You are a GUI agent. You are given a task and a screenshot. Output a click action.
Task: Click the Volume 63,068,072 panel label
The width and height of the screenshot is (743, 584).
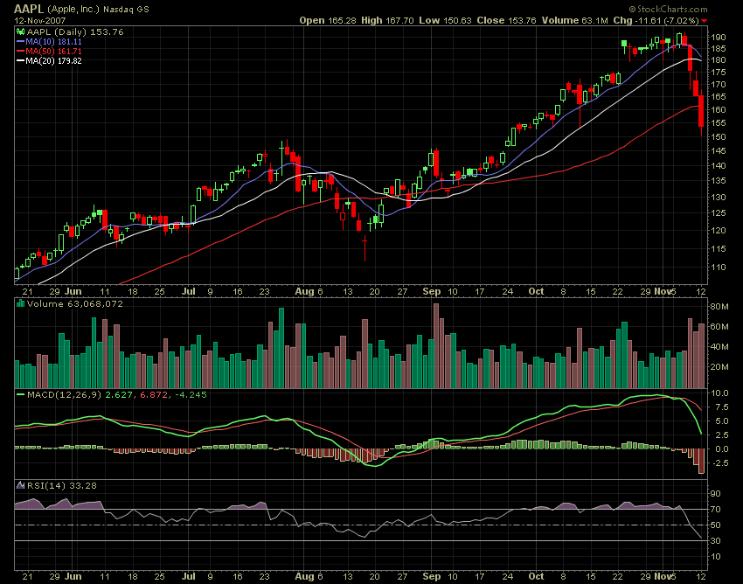(75, 304)
